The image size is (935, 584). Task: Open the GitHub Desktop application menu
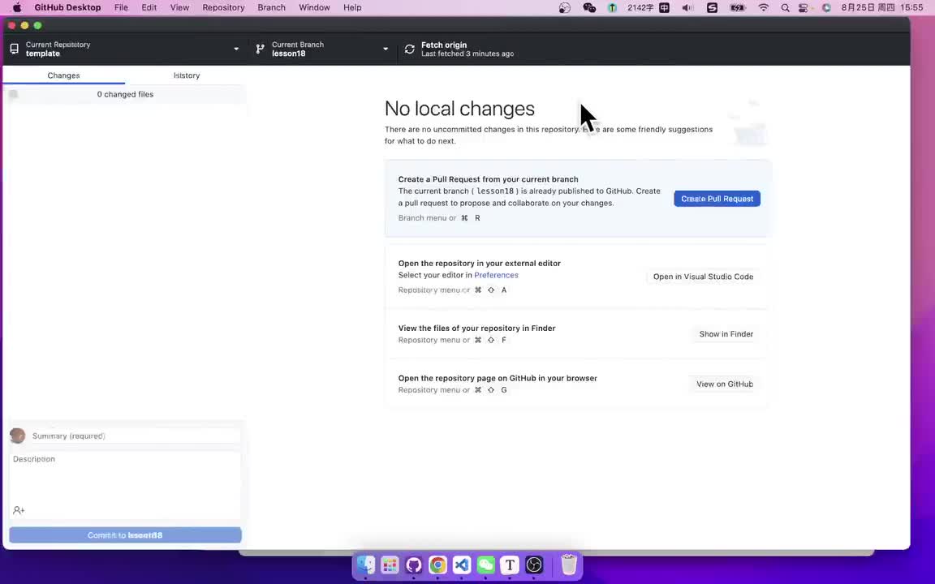click(67, 8)
